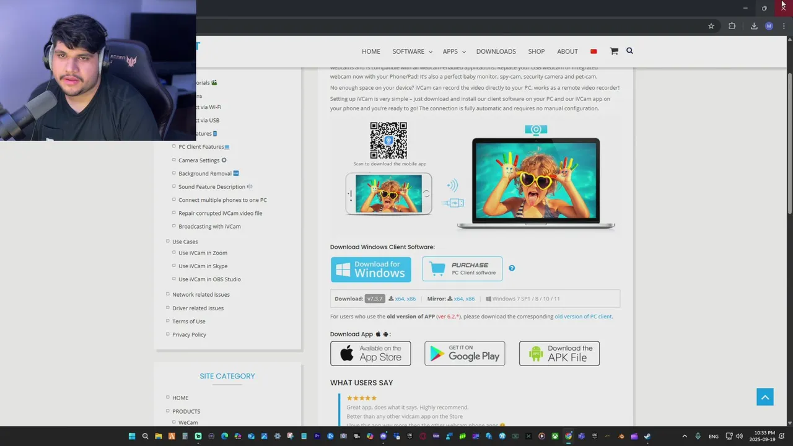
Task: Open Use iVCam in Zoom
Action: [203, 253]
